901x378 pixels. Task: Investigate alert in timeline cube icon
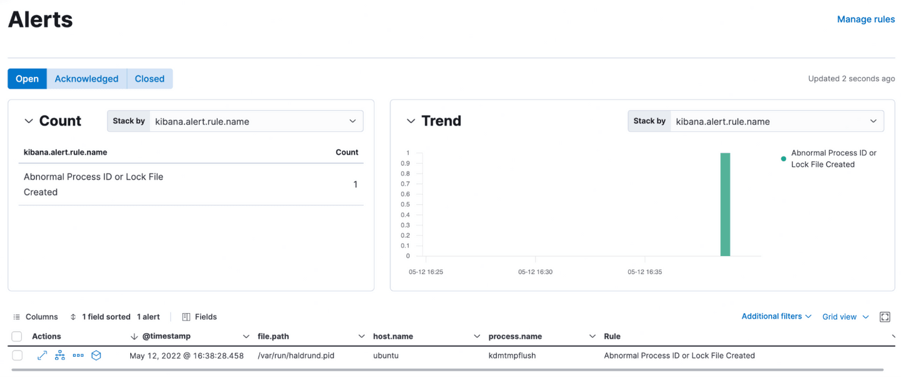pos(96,356)
